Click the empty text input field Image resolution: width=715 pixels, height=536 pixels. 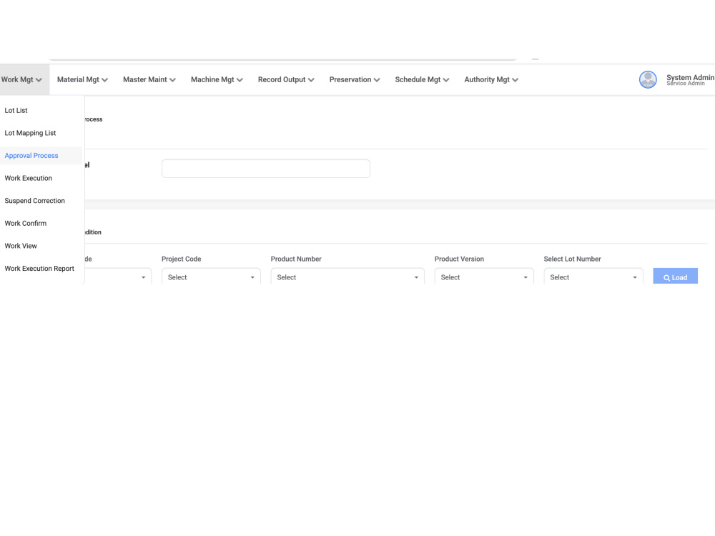click(x=266, y=169)
